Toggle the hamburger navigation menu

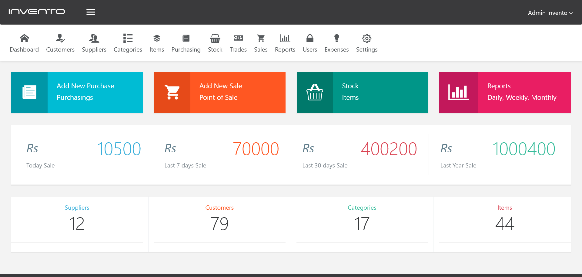click(91, 12)
